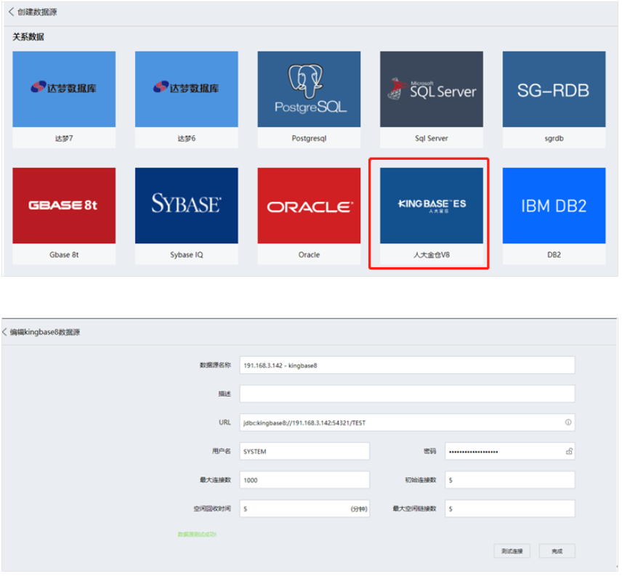Image resolution: width=622 pixels, height=576 pixels.
Task: Select the 达梦6 database card
Action: coord(187,100)
